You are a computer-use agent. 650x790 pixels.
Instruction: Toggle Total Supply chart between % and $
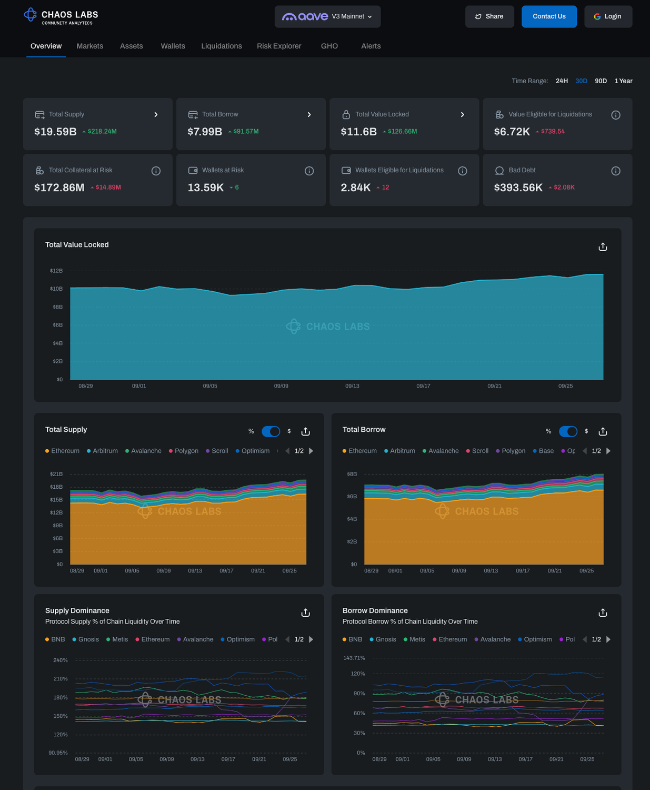pyautogui.click(x=271, y=432)
